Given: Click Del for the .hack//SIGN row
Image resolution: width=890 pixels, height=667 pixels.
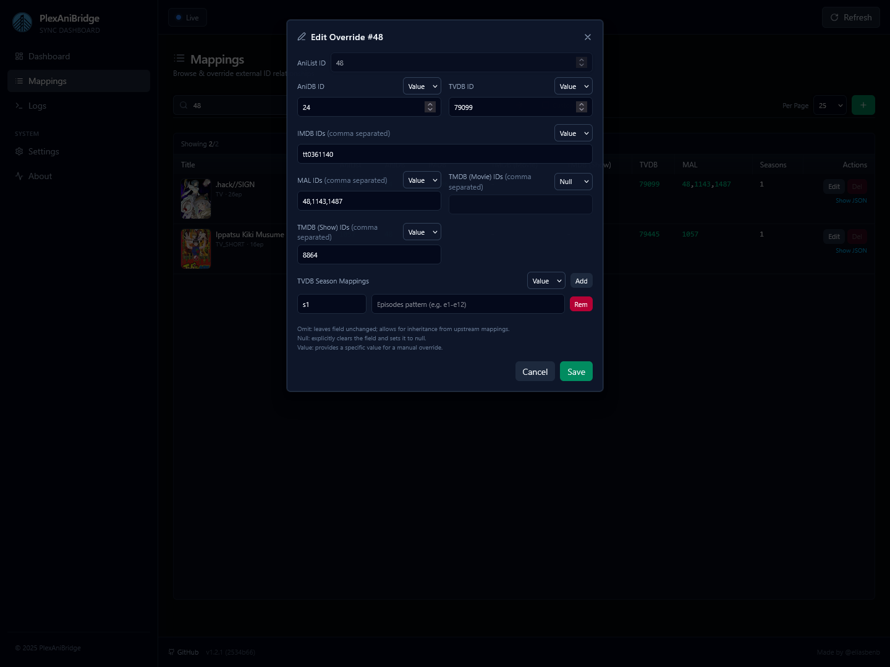Looking at the screenshot, I should [857, 187].
